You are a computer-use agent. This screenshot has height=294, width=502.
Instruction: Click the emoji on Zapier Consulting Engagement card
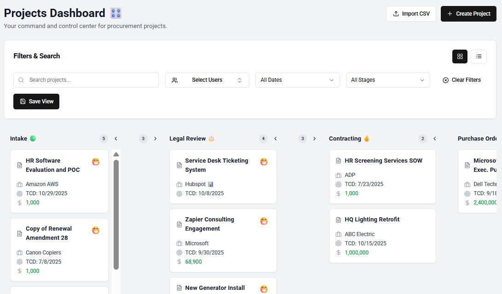264,221
